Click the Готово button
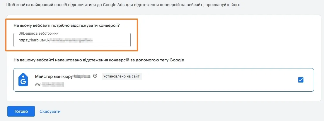The height and width of the screenshot is (121, 324). [21, 111]
